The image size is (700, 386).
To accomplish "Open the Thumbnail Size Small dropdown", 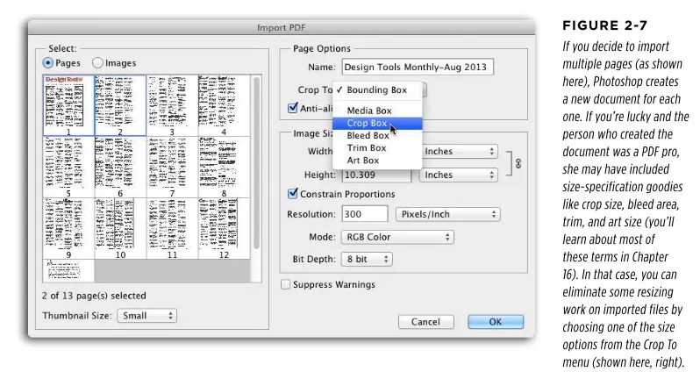I will coord(146,316).
